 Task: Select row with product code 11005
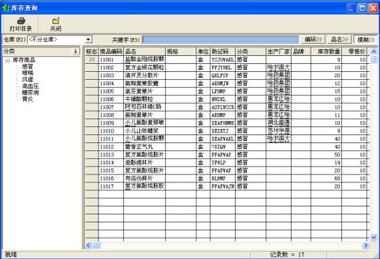[227, 91]
